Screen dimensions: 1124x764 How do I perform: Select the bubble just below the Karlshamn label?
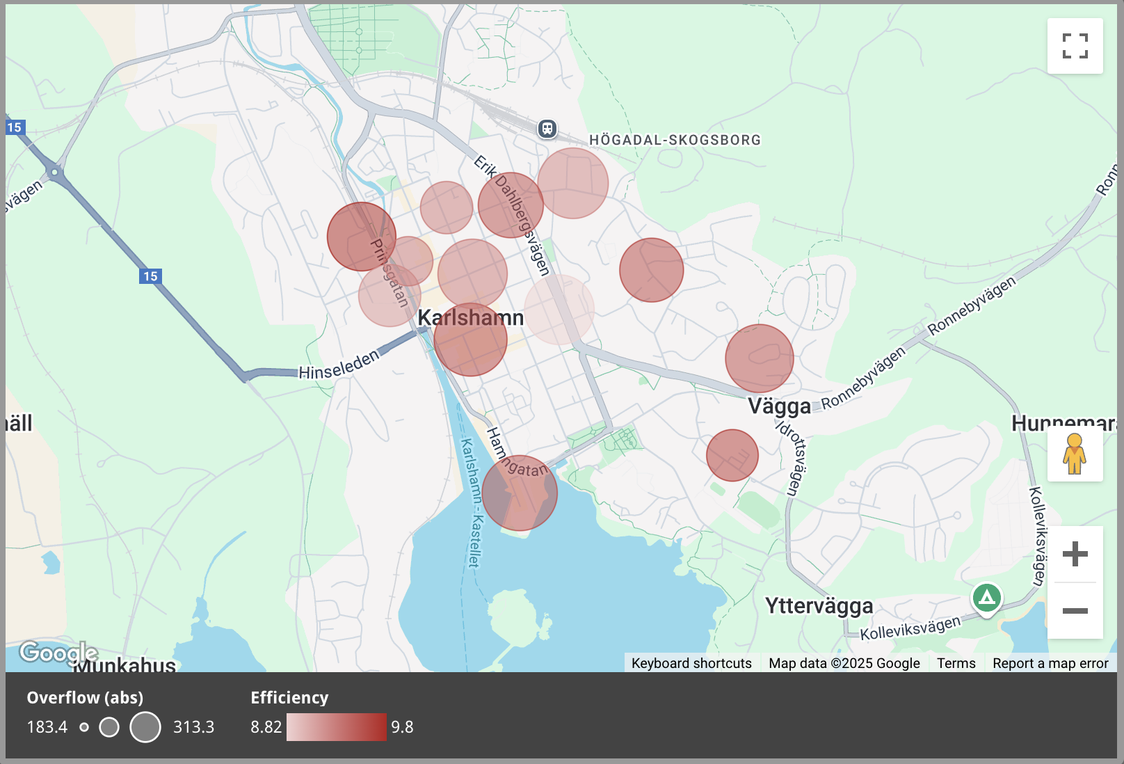tap(470, 340)
